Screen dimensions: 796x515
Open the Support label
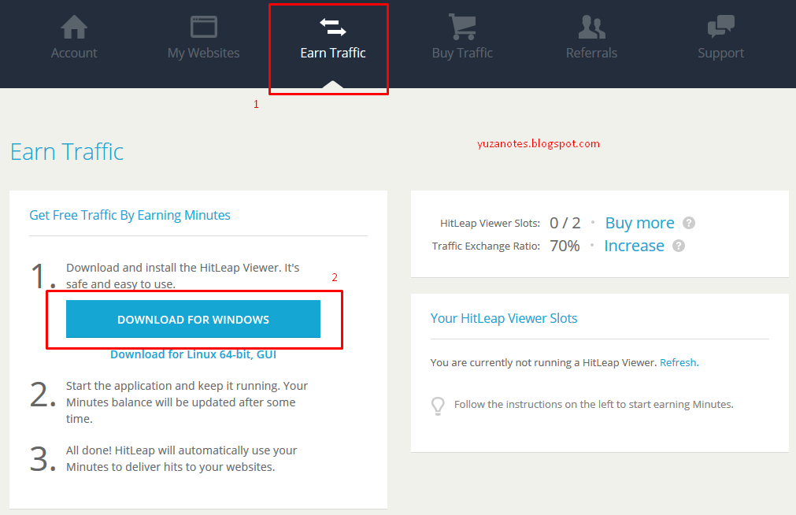pos(721,54)
